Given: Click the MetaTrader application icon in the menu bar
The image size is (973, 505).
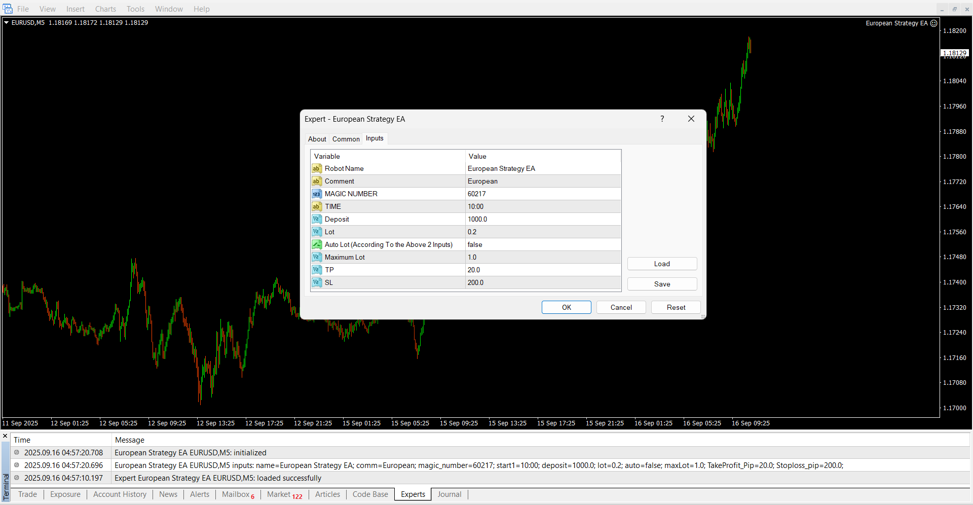Looking at the screenshot, I should [8, 9].
